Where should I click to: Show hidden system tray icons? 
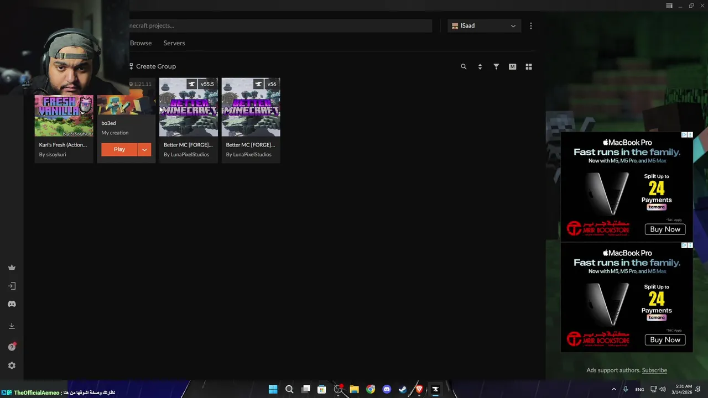coord(613,389)
